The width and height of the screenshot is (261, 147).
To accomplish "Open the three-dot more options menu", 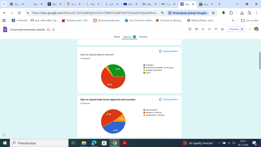I will pos(250,29).
